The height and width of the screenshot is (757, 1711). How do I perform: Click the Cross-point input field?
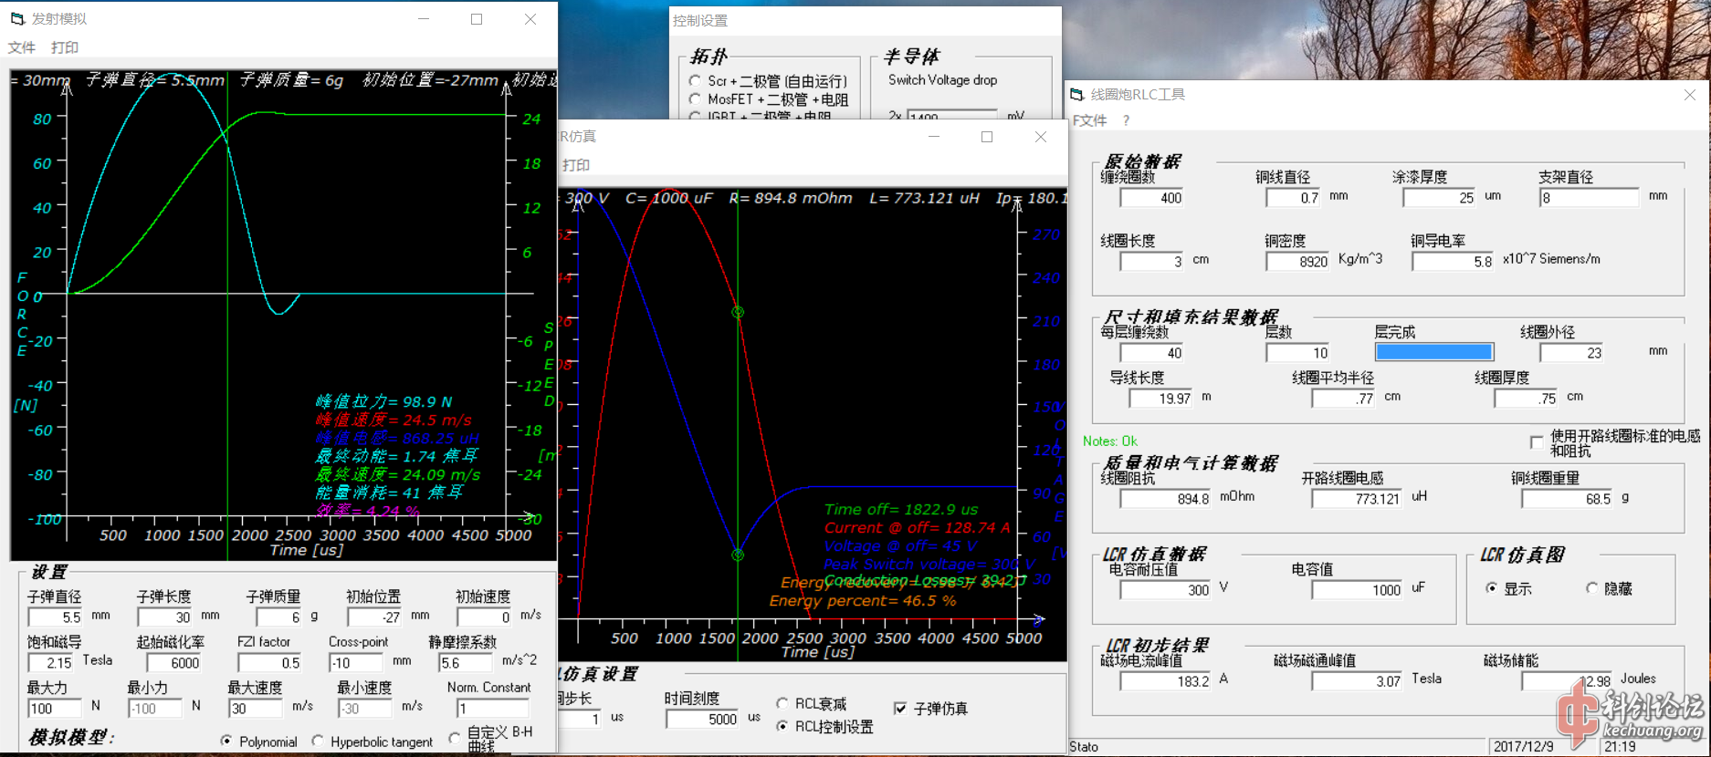[x=356, y=663]
